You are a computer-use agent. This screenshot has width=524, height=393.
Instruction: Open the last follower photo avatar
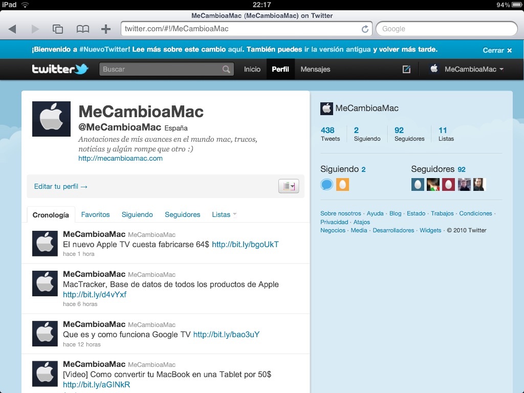(479, 184)
